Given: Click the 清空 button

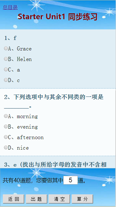Looking at the screenshot, I should click(x=59, y=199).
